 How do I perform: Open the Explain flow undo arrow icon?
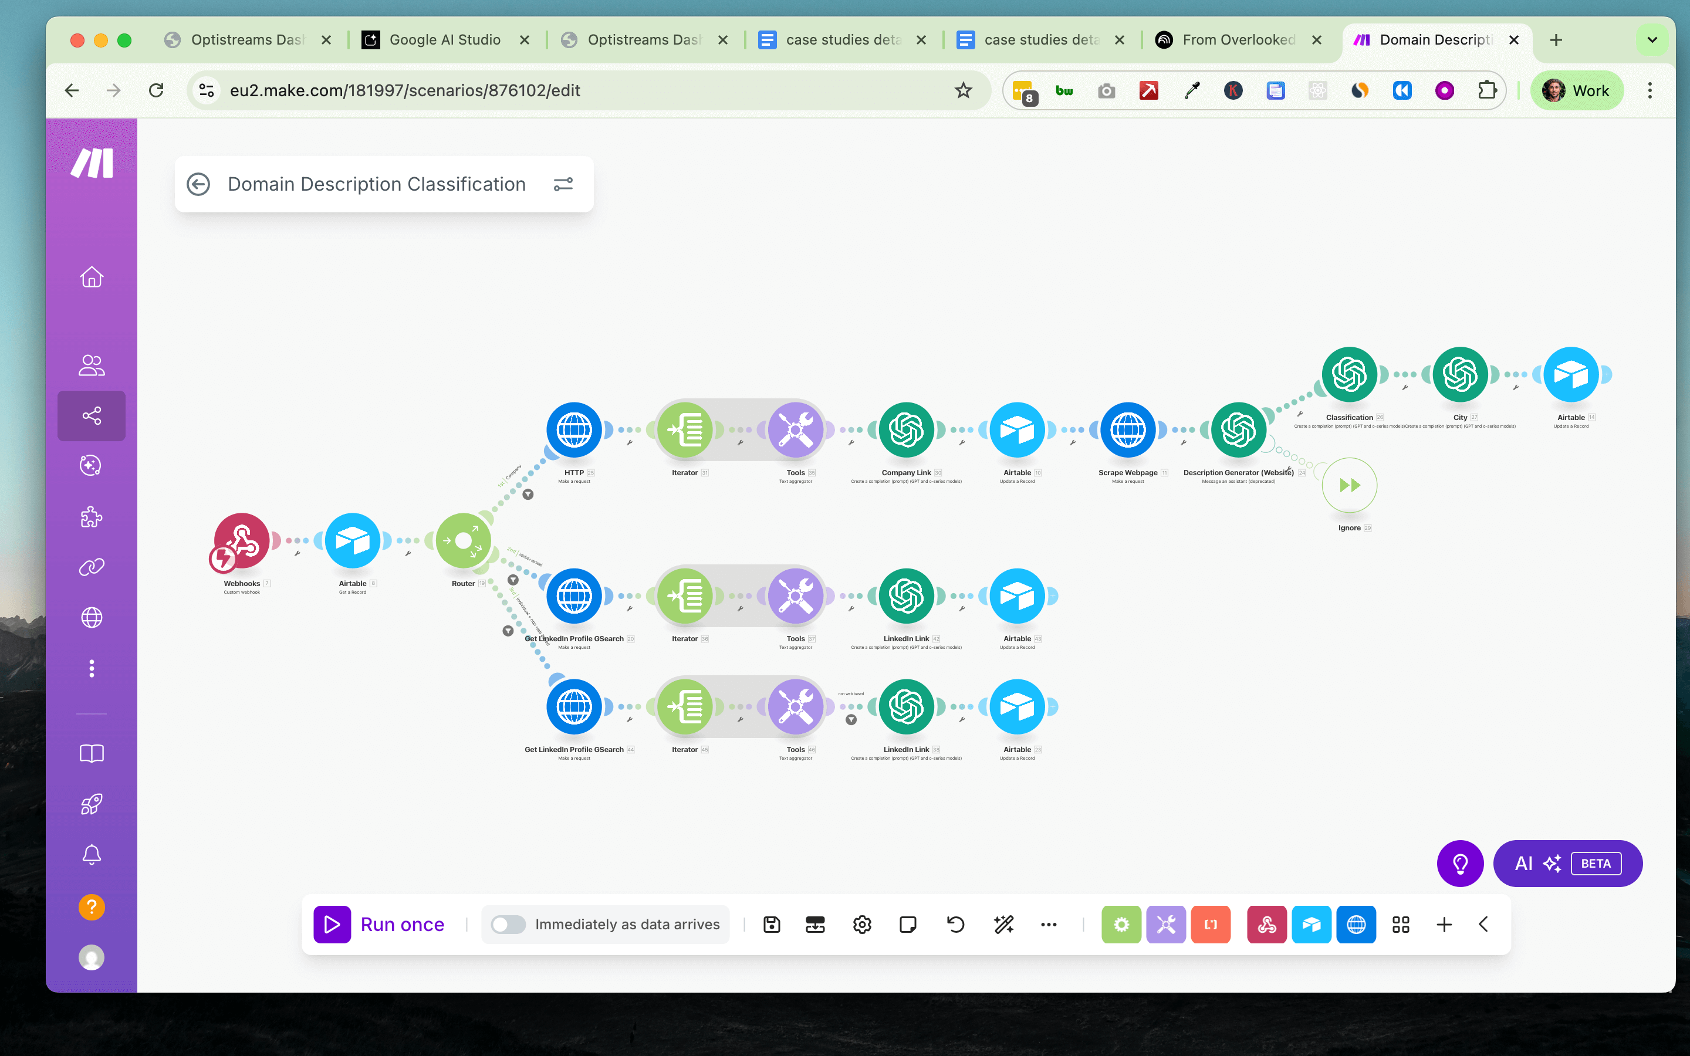(x=955, y=924)
